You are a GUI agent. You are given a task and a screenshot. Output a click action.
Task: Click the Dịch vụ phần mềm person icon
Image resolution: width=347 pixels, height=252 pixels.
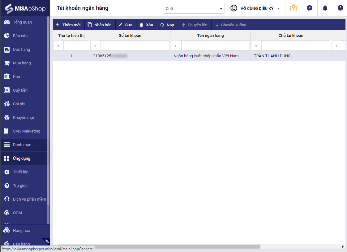pyautogui.click(x=7, y=199)
